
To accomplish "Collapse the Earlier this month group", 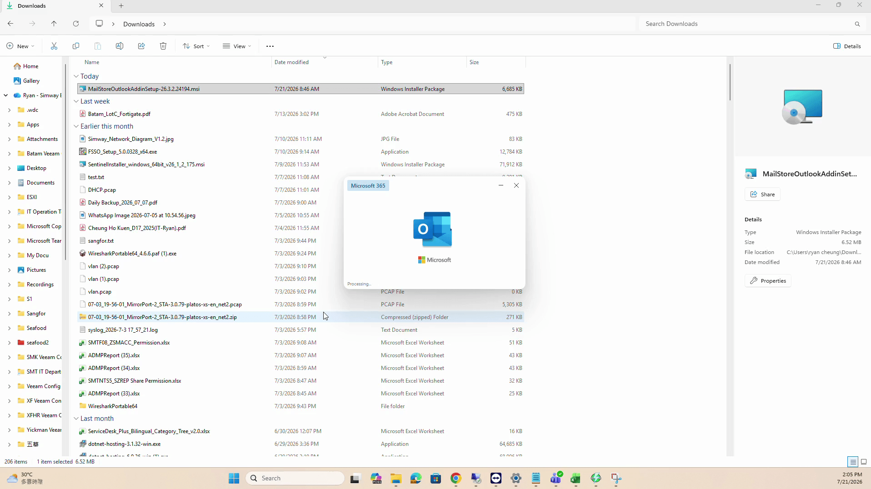I will (x=76, y=126).
